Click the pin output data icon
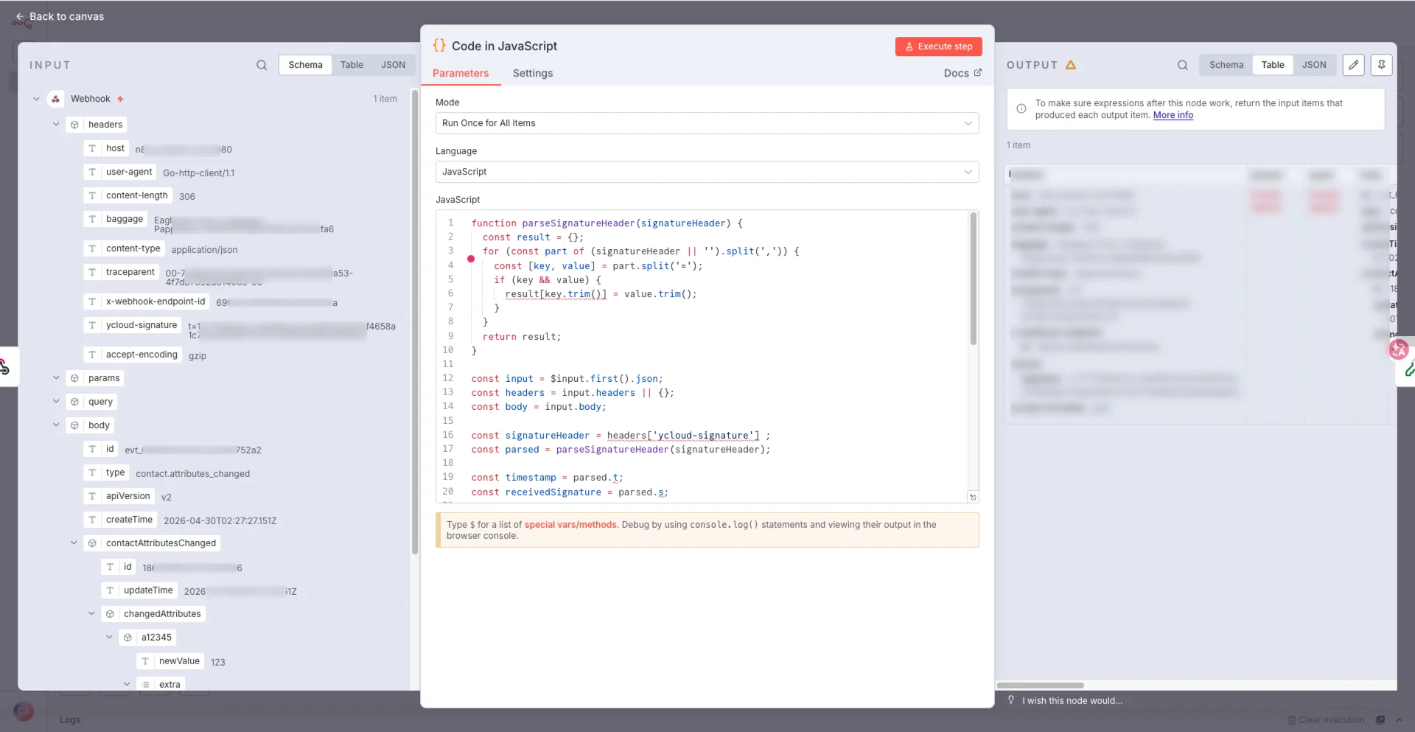This screenshot has height=732, width=1415. click(1382, 65)
